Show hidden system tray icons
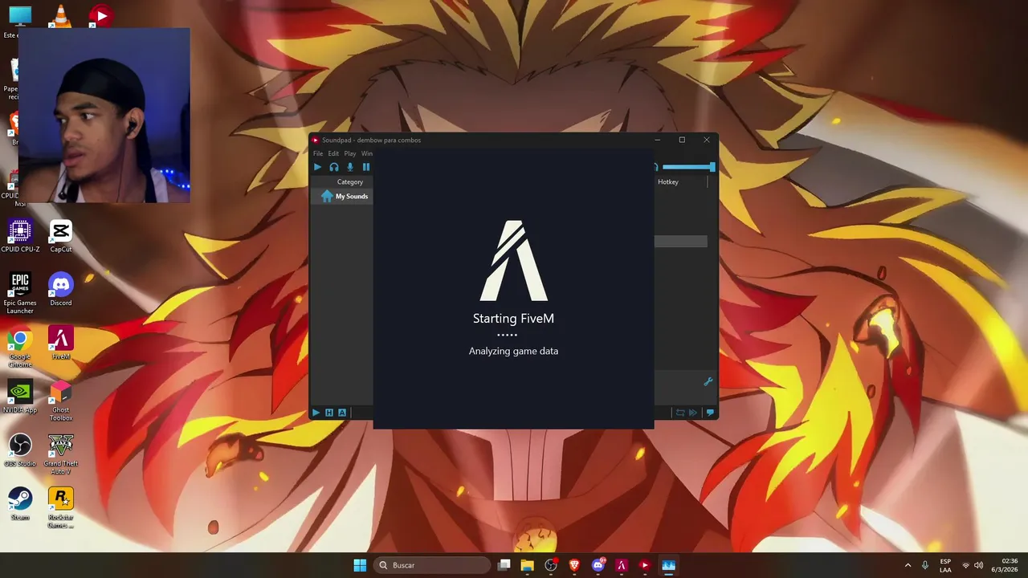1028x578 pixels. pyautogui.click(x=908, y=565)
